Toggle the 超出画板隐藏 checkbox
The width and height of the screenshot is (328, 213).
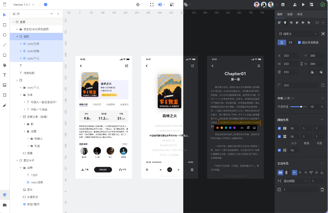click(x=299, y=43)
